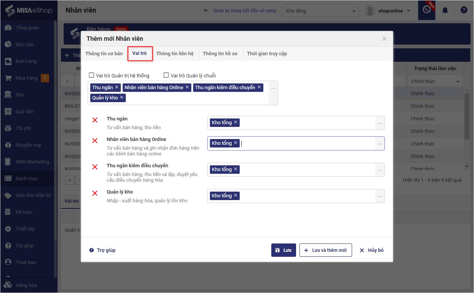
Task: Click the notification bell icon
Action: pos(445,11)
